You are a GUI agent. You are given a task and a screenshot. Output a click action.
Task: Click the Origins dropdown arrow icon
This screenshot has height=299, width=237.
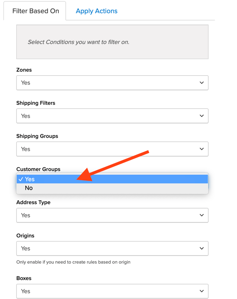[202, 248]
